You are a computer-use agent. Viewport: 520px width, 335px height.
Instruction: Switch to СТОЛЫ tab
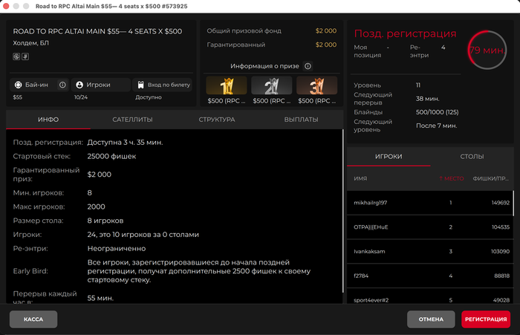472,157
